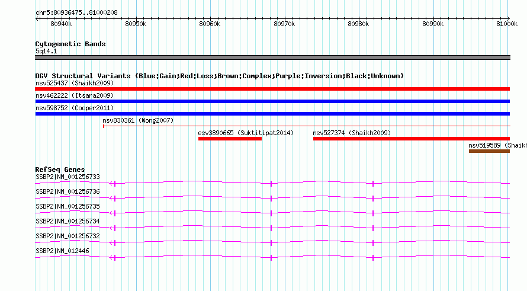This screenshot has height=291, width=527.
Task: Click the 80980k ruler tick label
Action: (x=358, y=24)
